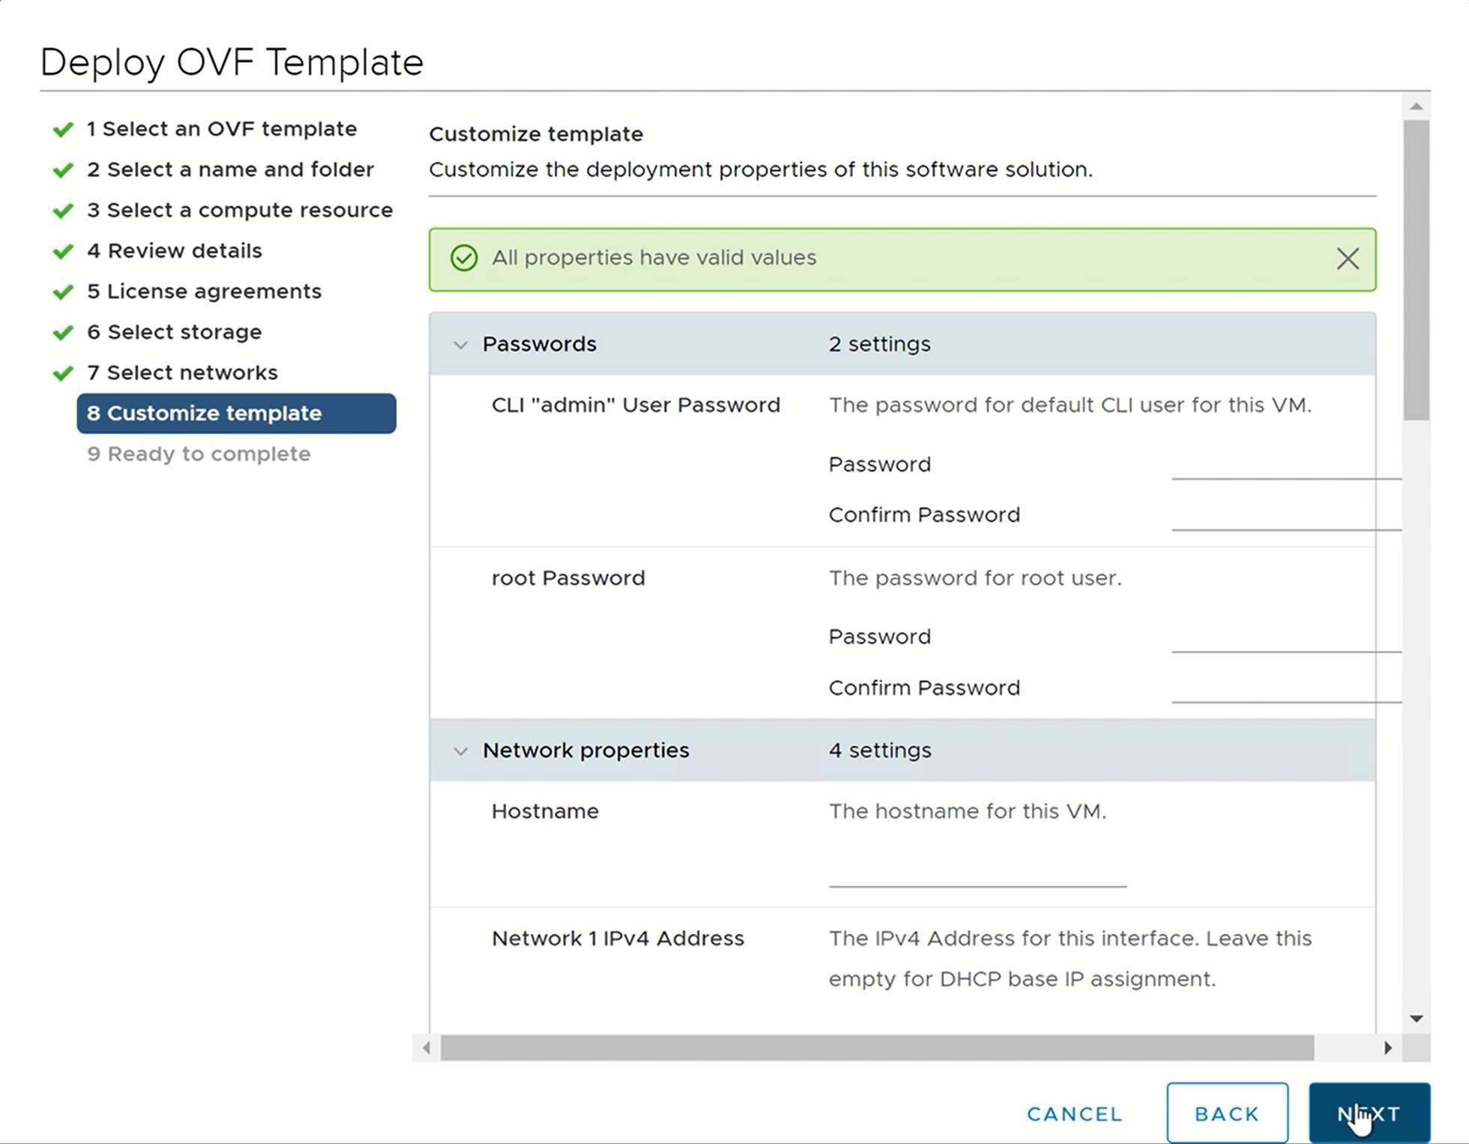
Task: Return to step 5 License agreements
Action: (x=204, y=291)
